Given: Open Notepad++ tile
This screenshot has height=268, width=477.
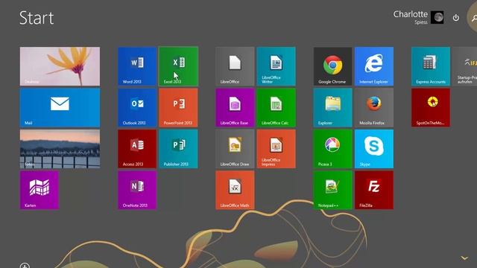Looking at the screenshot, I should click(333, 191).
